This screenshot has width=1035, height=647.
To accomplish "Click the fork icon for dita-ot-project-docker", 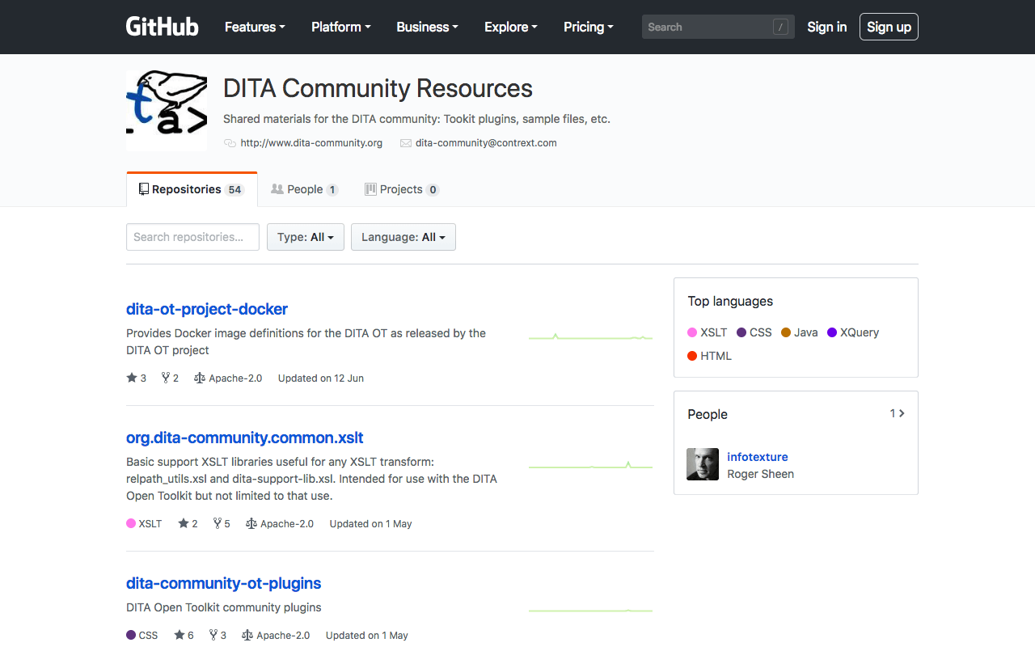I will tap(166, 378).
